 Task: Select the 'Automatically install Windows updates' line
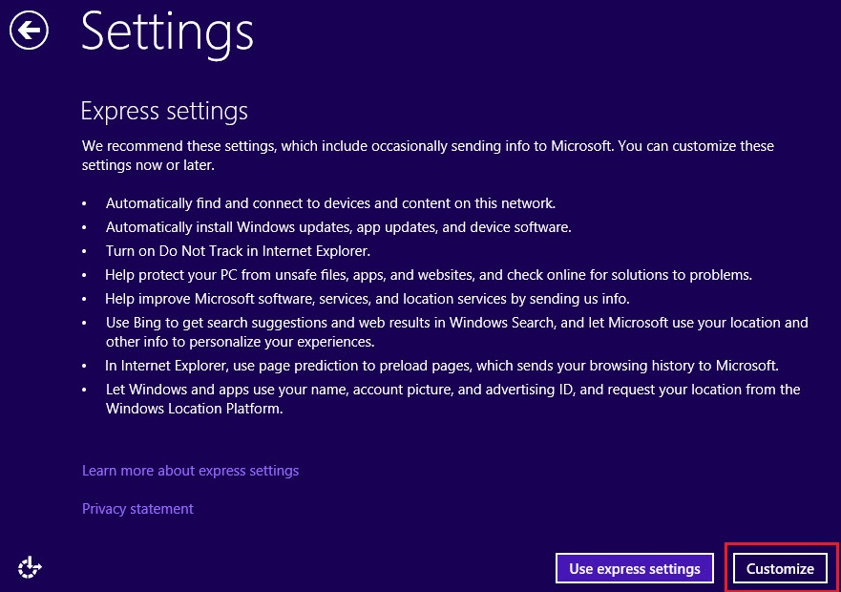click(338, 227)
